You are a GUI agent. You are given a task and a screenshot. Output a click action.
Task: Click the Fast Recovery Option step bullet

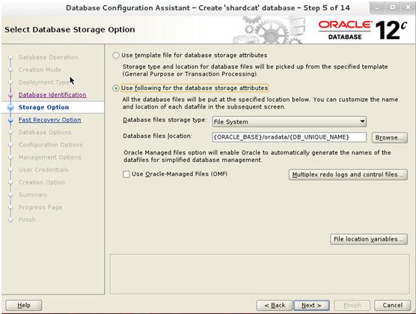point(10,120)
